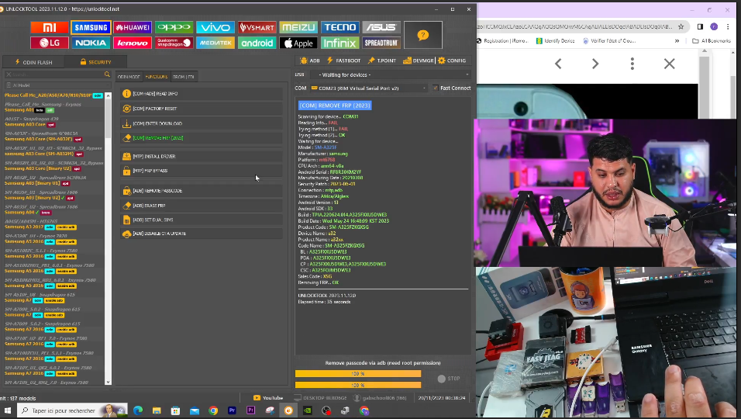The width and height of the screenshot is (741, 419).
Task: Switch to the ODIN MODE sub-tab
Action: point(129,77)
